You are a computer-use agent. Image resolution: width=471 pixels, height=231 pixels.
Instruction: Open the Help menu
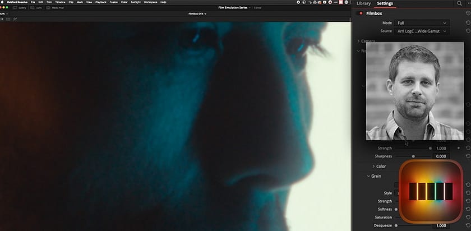coord(163,2)
